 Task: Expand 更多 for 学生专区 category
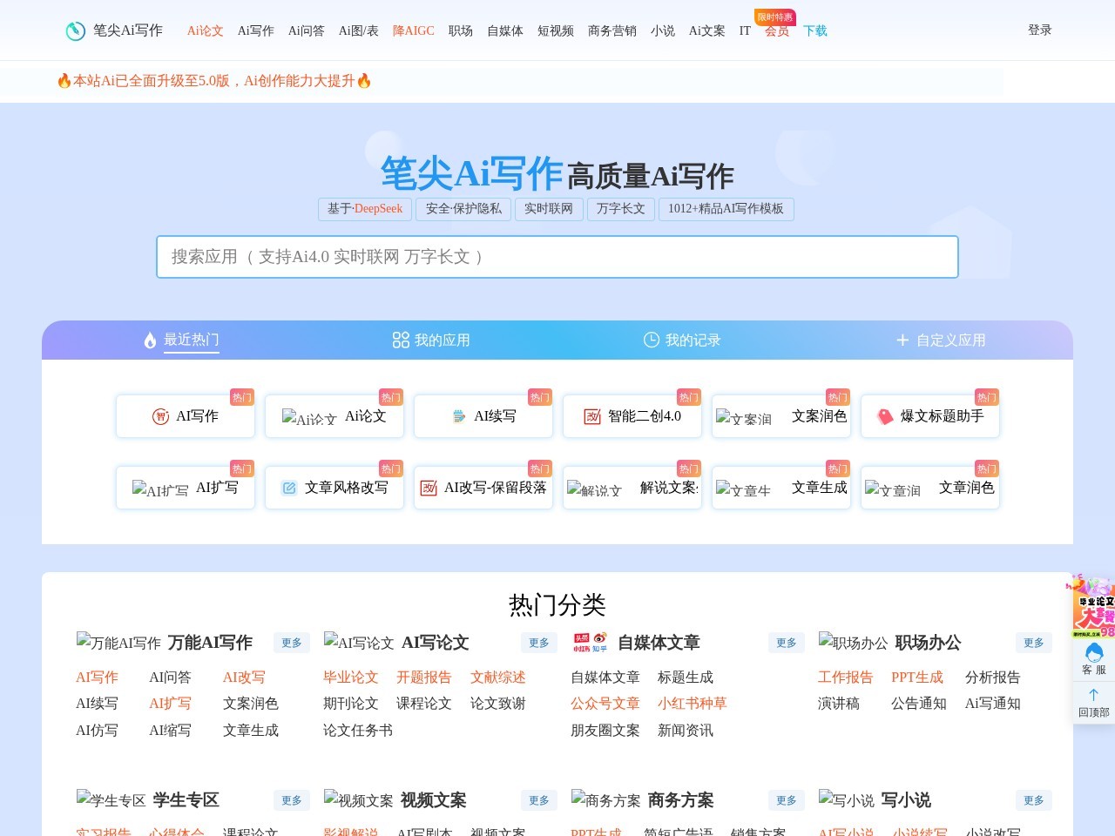tap(292, 800)
